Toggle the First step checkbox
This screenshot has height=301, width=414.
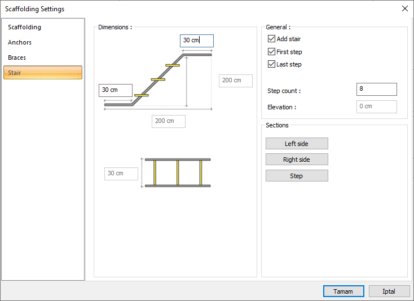click(x=272, y=52)
